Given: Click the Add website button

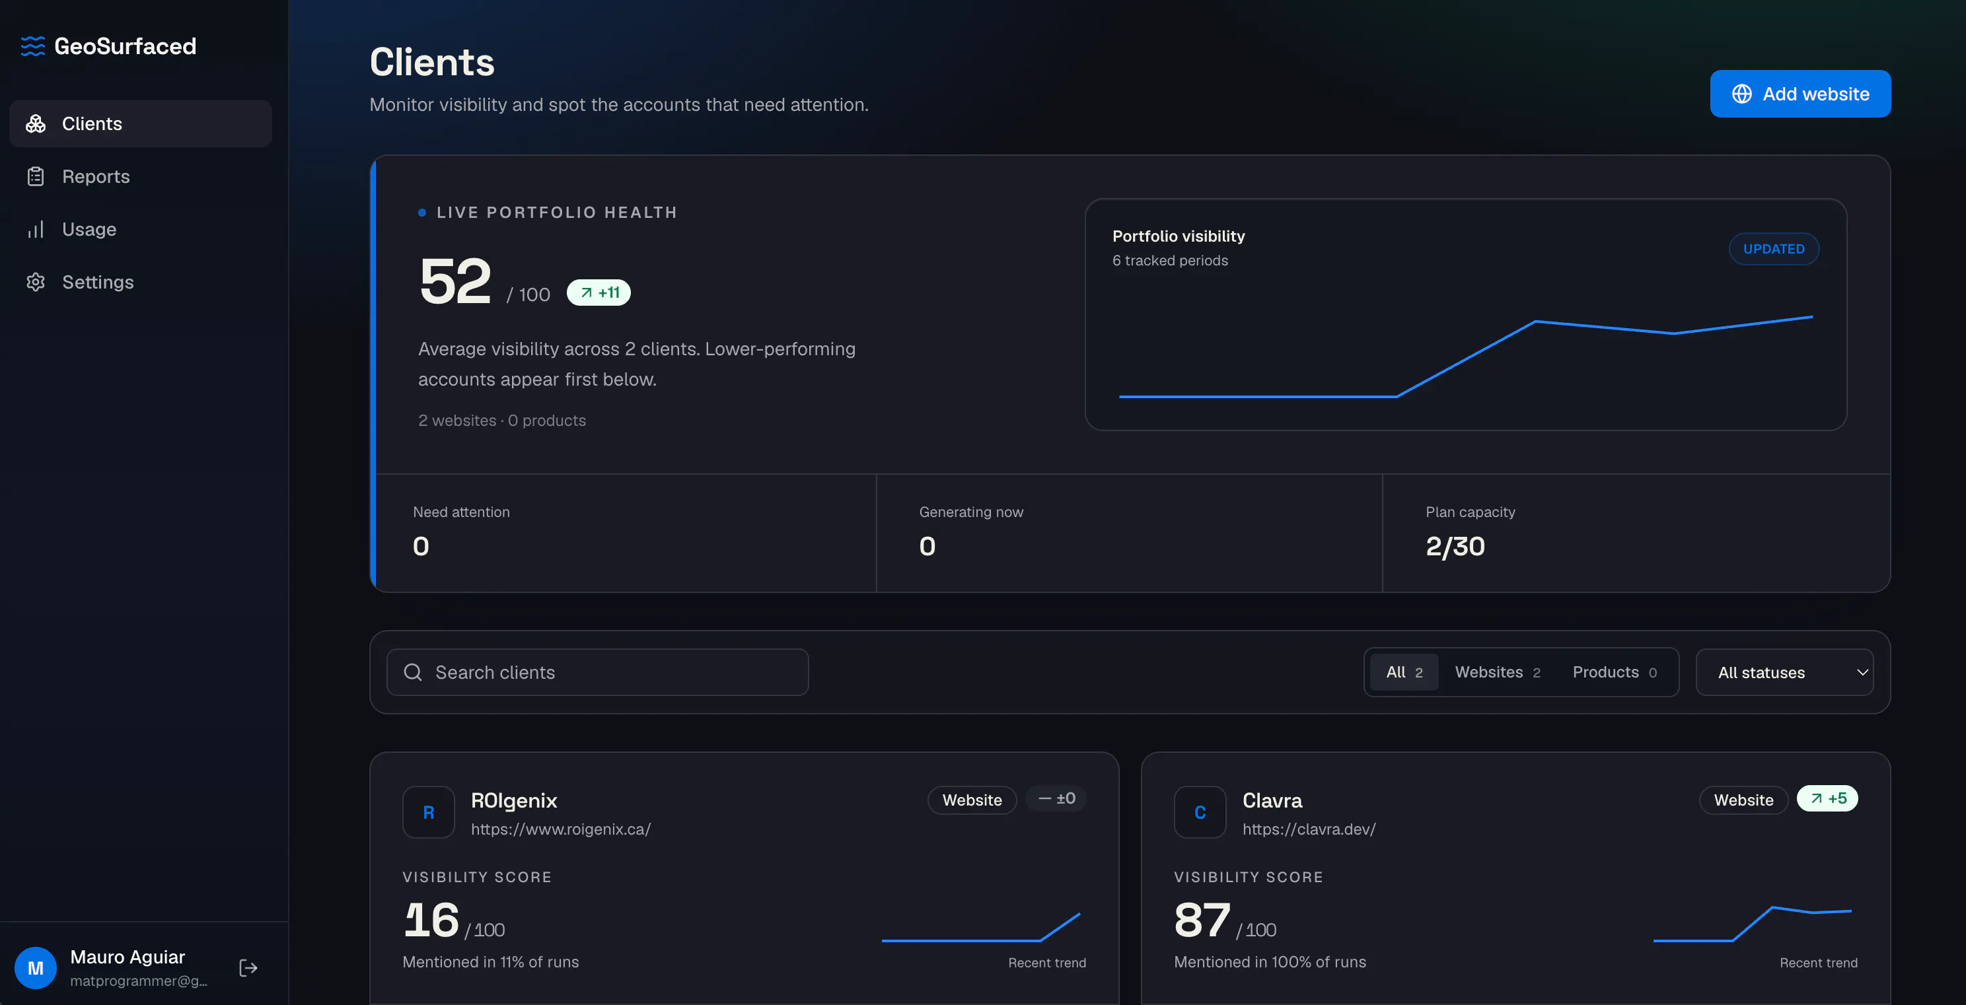Looking at the screenshot, I should [x=1800, y=94].
